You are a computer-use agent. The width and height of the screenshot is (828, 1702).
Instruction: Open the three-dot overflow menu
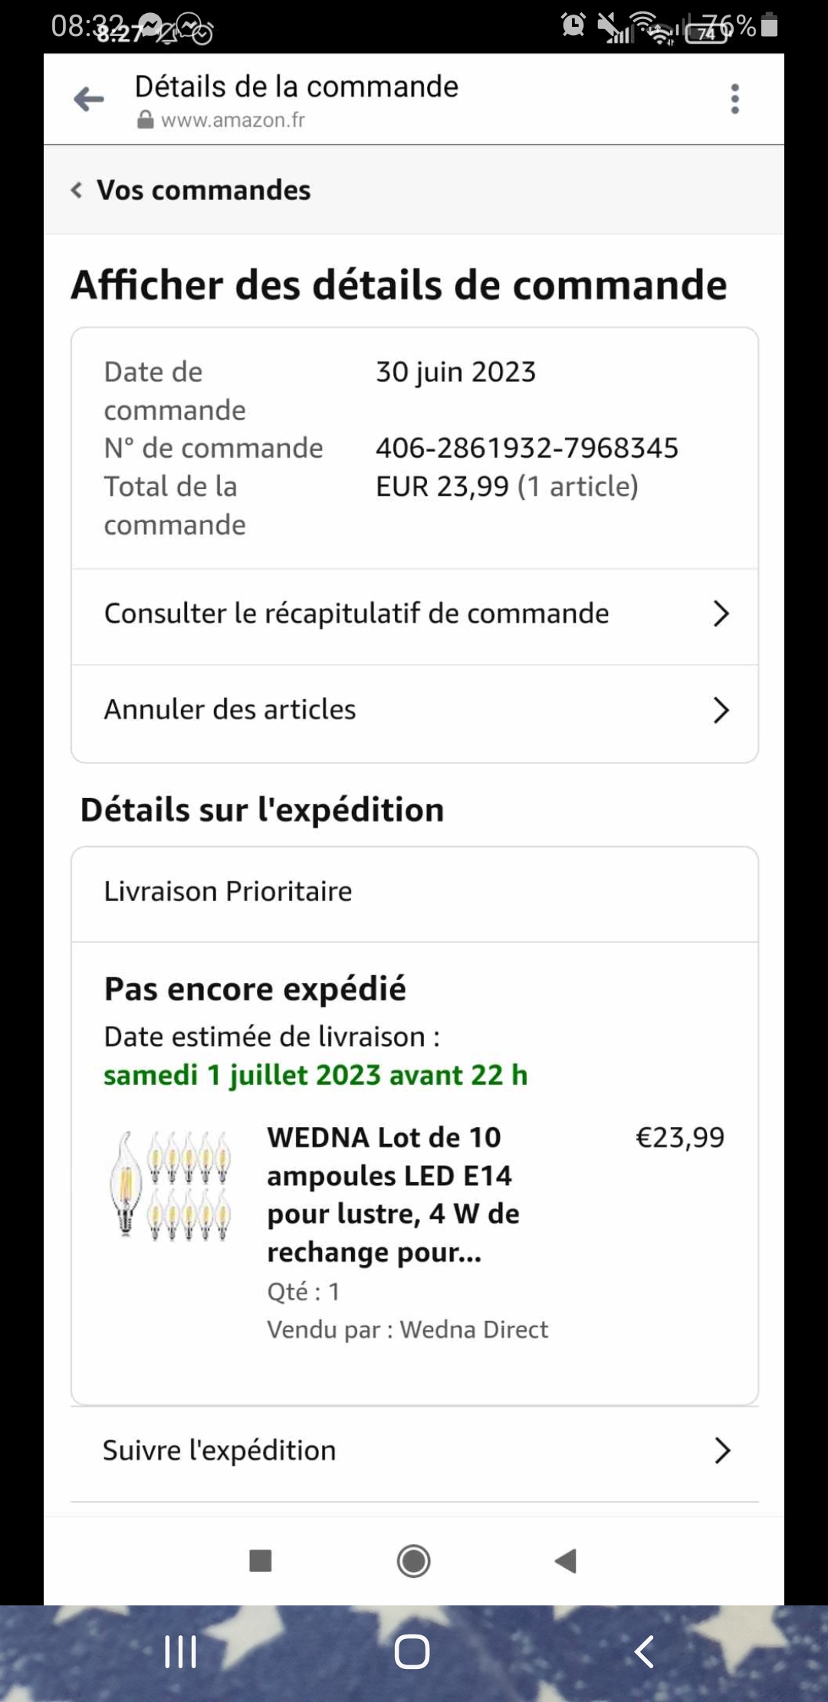[x=734, y=99]
